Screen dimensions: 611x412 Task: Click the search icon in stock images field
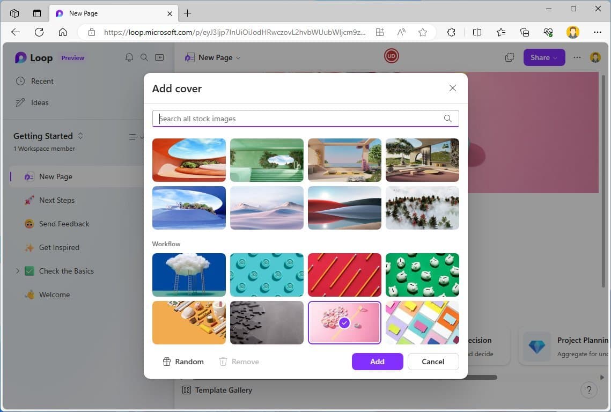tap(447, 119)
